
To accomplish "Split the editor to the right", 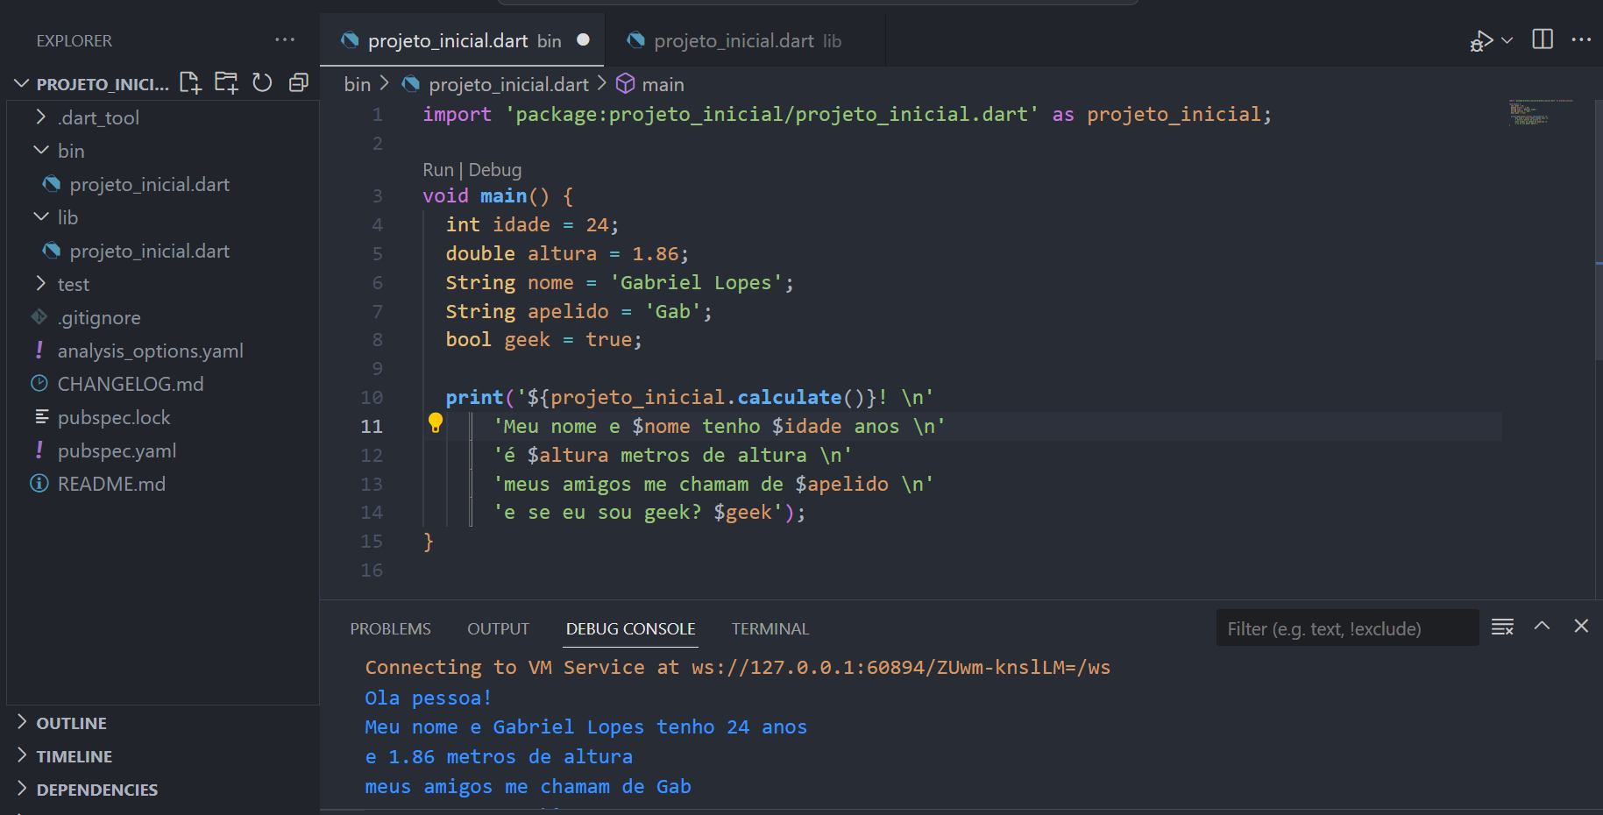I will [1543, 39].
